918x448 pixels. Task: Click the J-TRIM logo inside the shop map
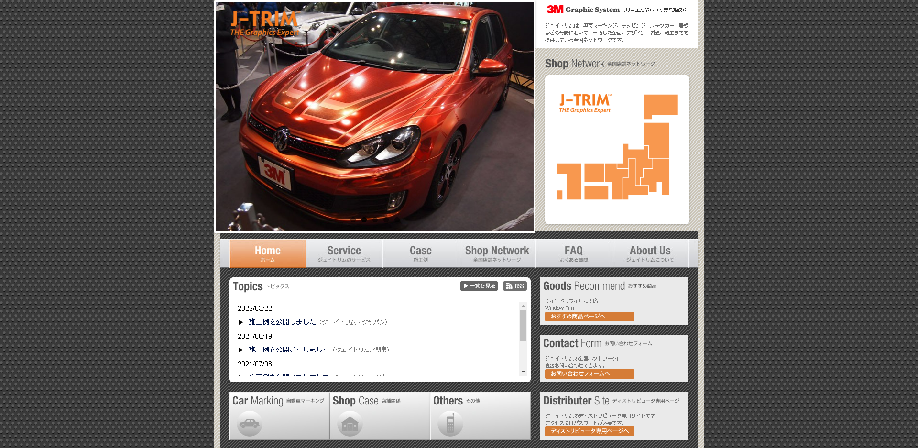point(585,103)
